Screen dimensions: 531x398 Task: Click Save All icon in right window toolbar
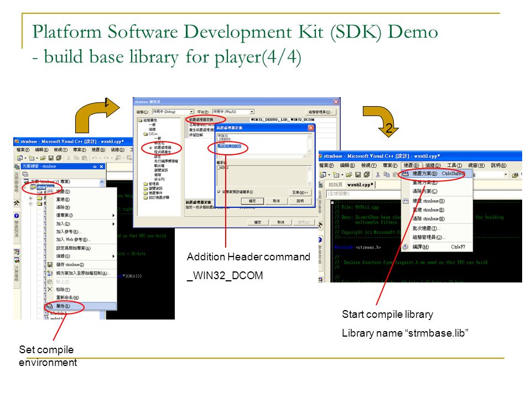pyautogui.click(x=366, y=175)
